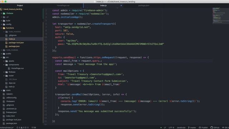This screenshot has width=229, height=129.
Task: Collapse the components folder chevron
Action: (x=4, y=64)
